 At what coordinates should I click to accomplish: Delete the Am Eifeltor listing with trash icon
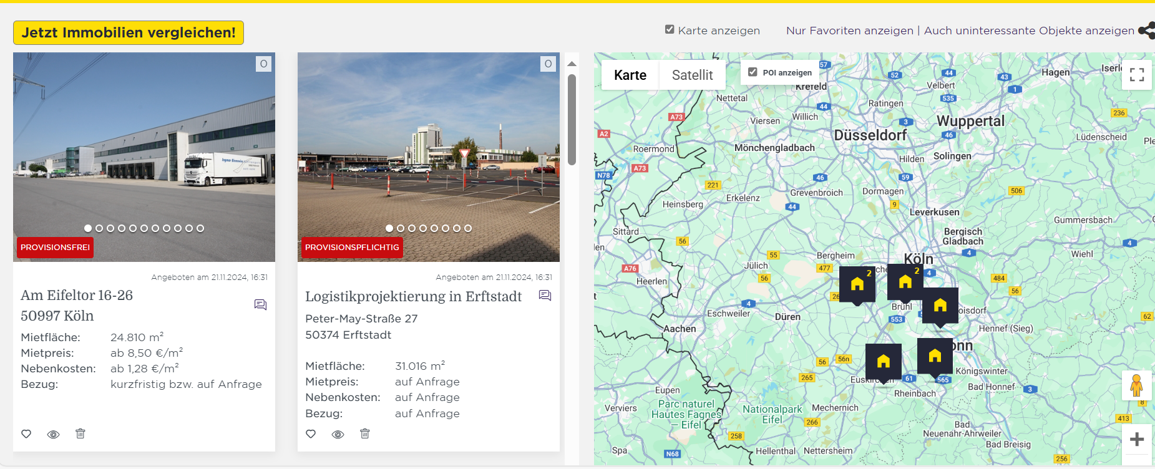click(80, 433)
